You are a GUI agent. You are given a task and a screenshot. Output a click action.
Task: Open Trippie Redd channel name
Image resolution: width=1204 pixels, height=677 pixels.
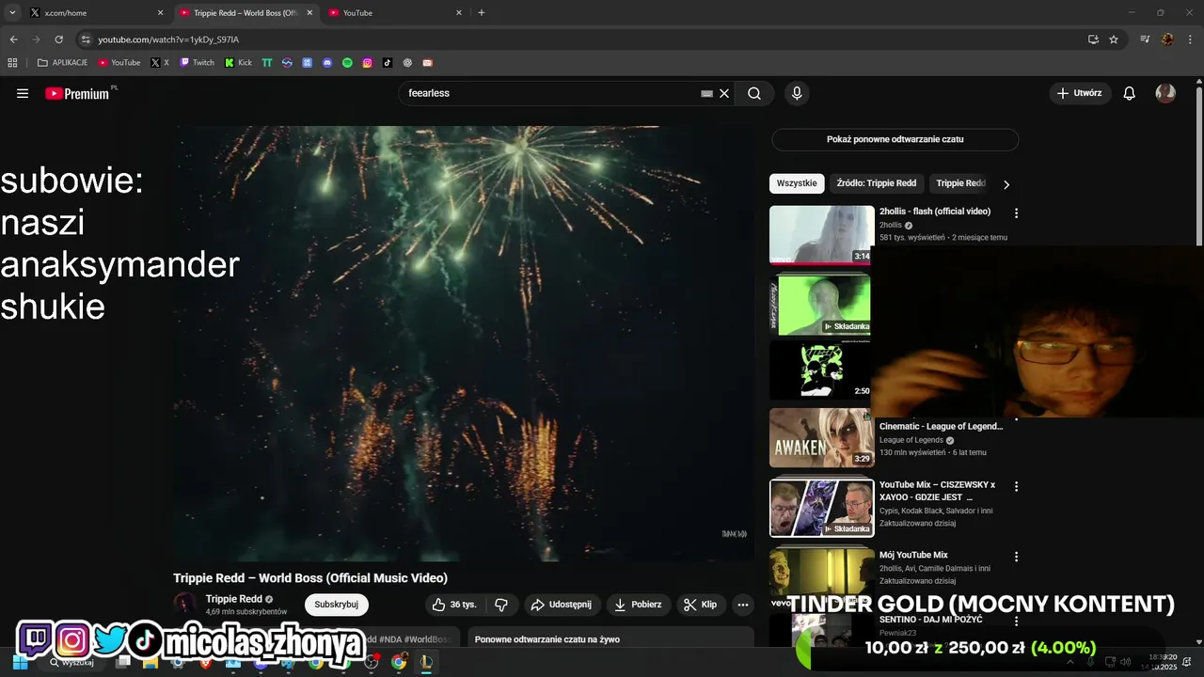coord(233,599)
